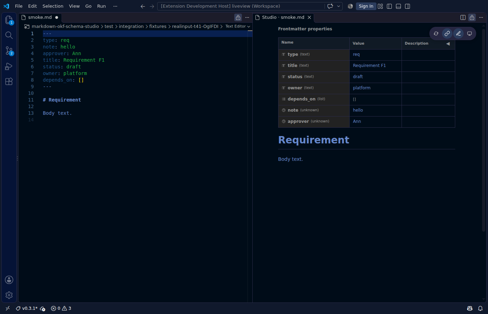Go back with the left arrow
Screen dimensions: 488x314
143,6
